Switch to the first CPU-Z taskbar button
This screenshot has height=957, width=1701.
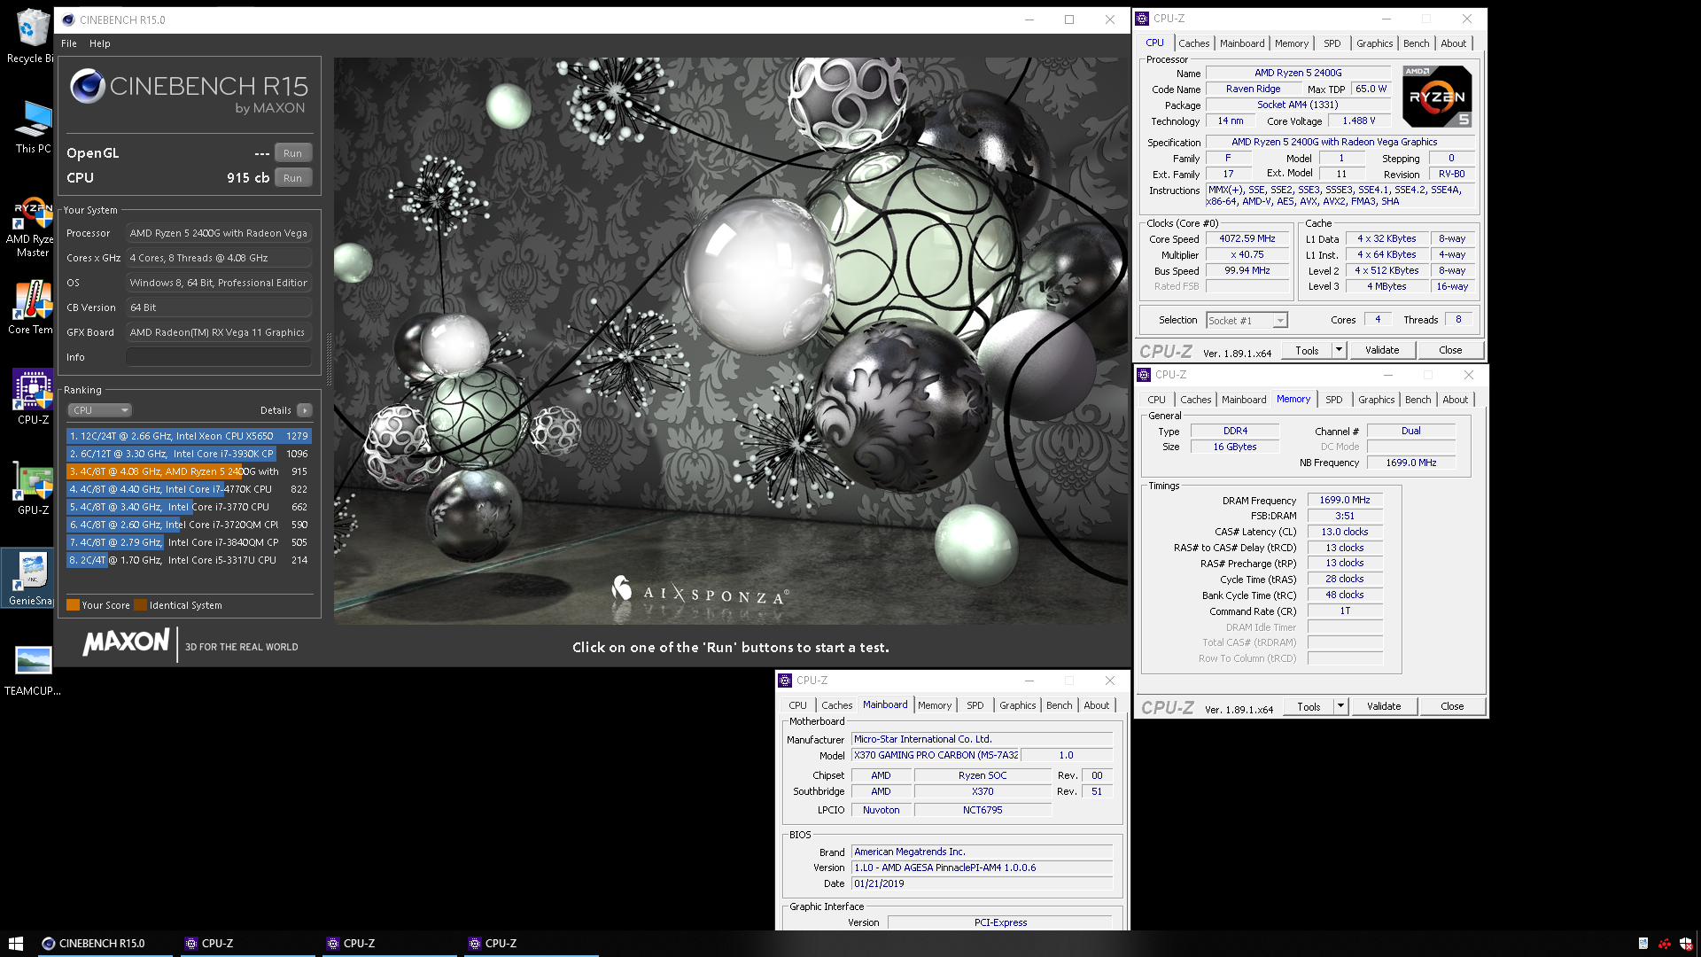point(248,944)
